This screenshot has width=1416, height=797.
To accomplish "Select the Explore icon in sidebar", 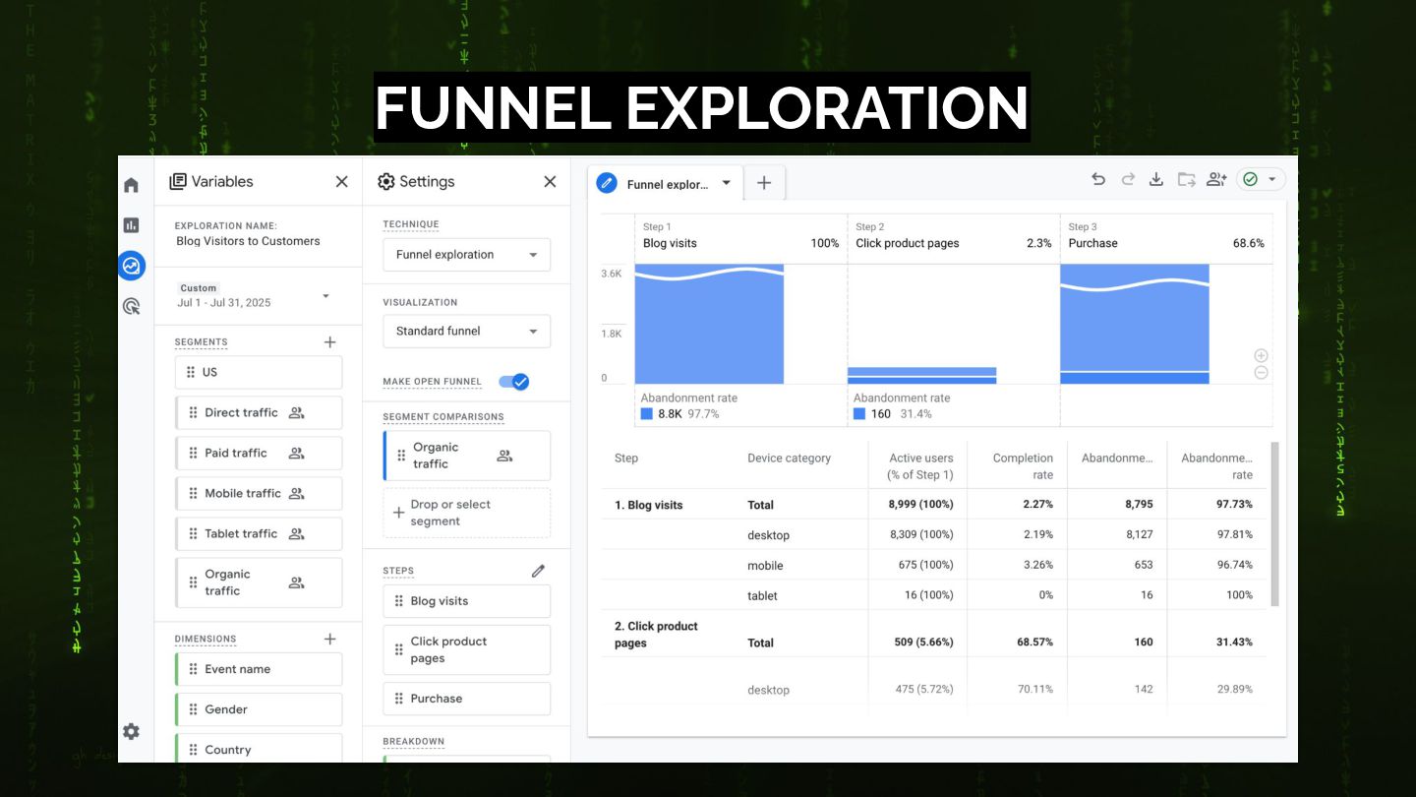I will [x=131, y=266].
